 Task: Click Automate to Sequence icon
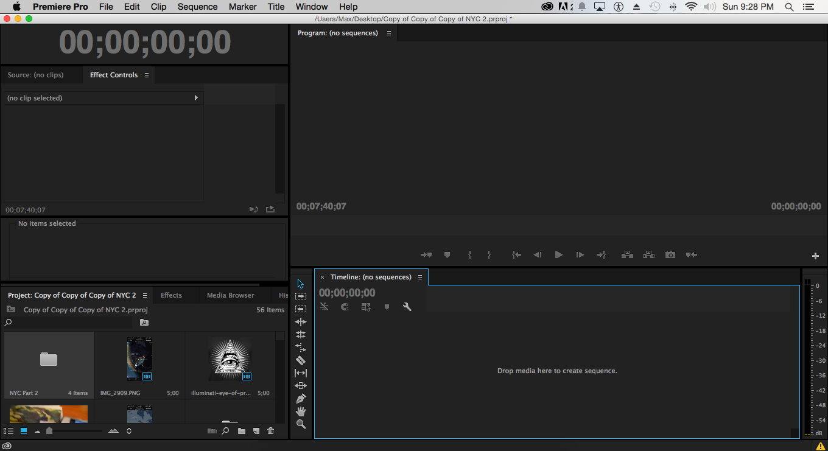click(212, 431)
